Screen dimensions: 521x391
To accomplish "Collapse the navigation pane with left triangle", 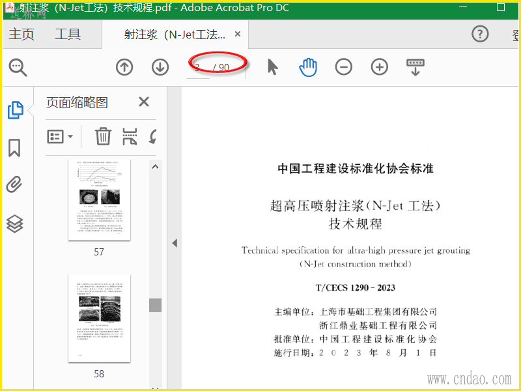I will click(175, 243).
